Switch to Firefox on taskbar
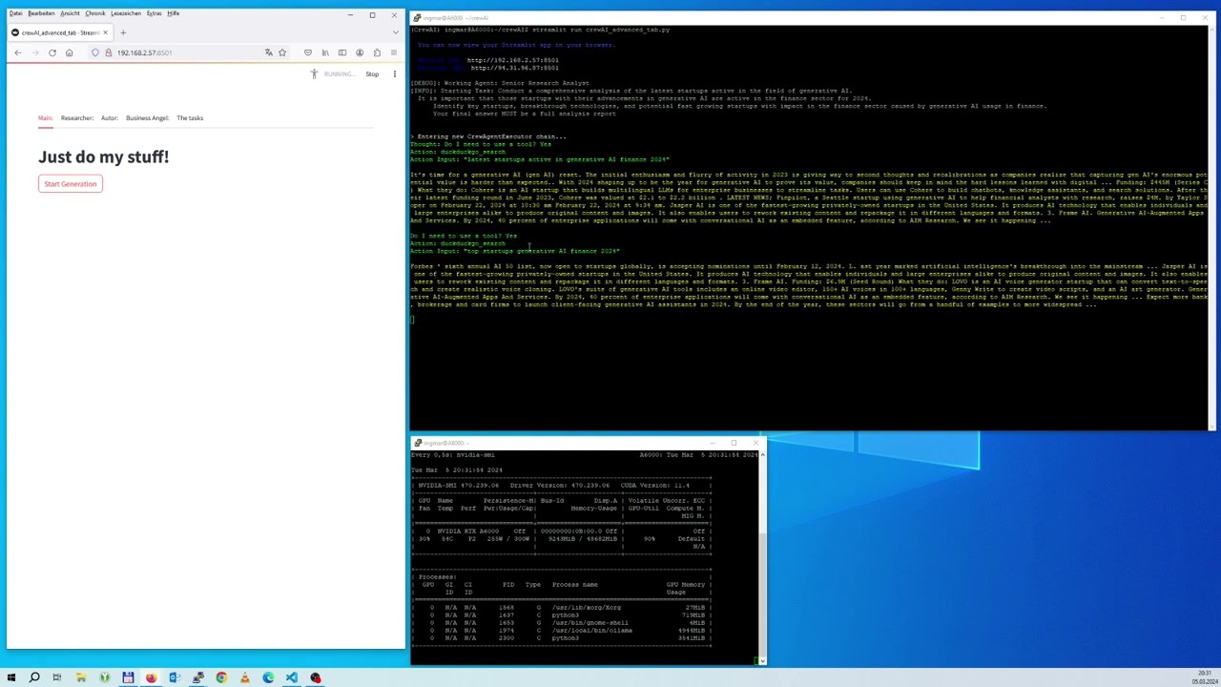This screenshot has height=687, width=1221. click(x=151, y=677)
